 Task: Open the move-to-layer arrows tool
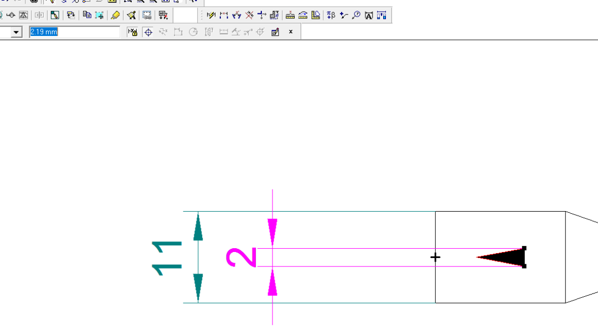click(x=70, y=15)
